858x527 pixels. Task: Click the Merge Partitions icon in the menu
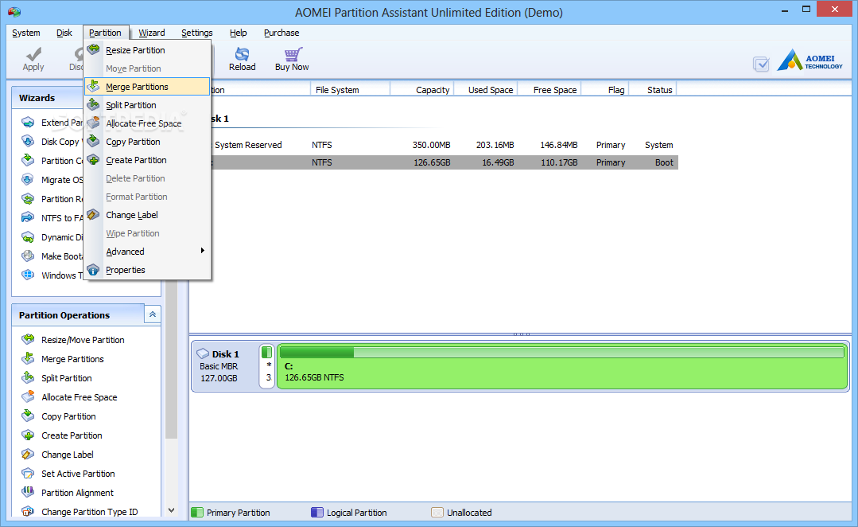click(94, 86)
